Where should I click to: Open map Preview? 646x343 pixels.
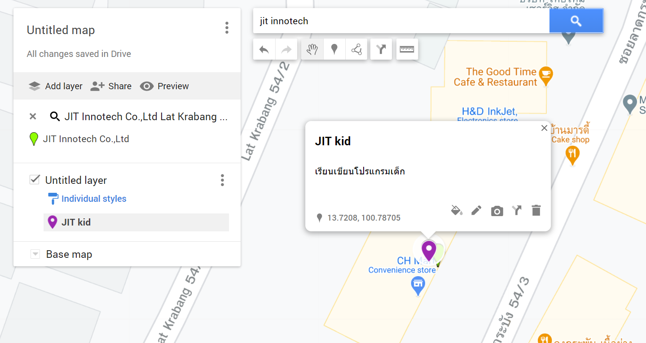(x=164, y=86)
